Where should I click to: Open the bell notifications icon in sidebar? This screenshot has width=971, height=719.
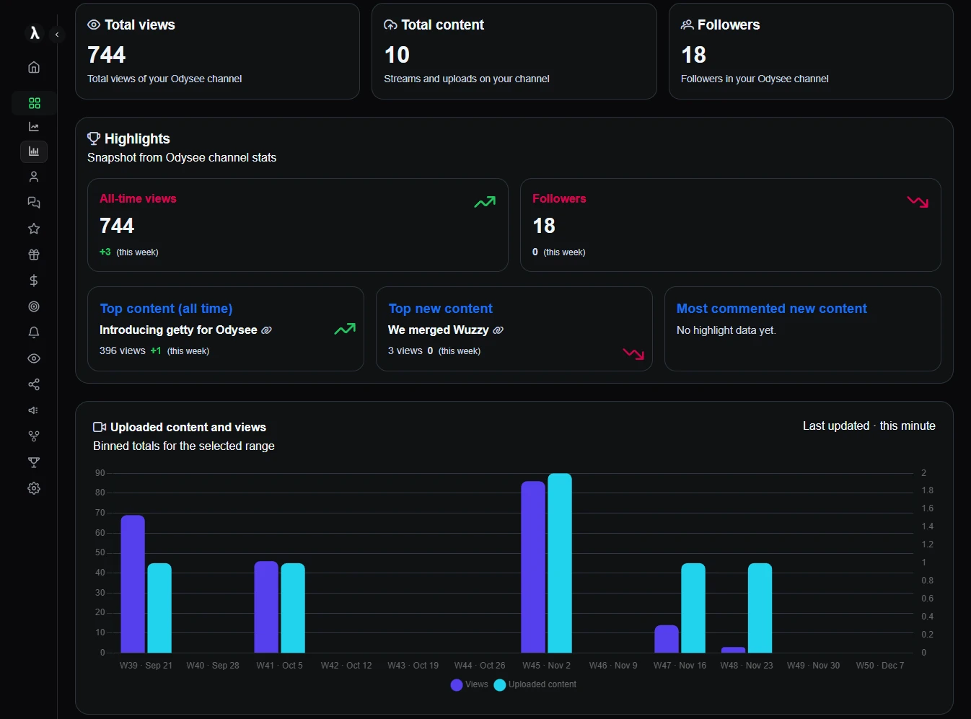[34, 332]
